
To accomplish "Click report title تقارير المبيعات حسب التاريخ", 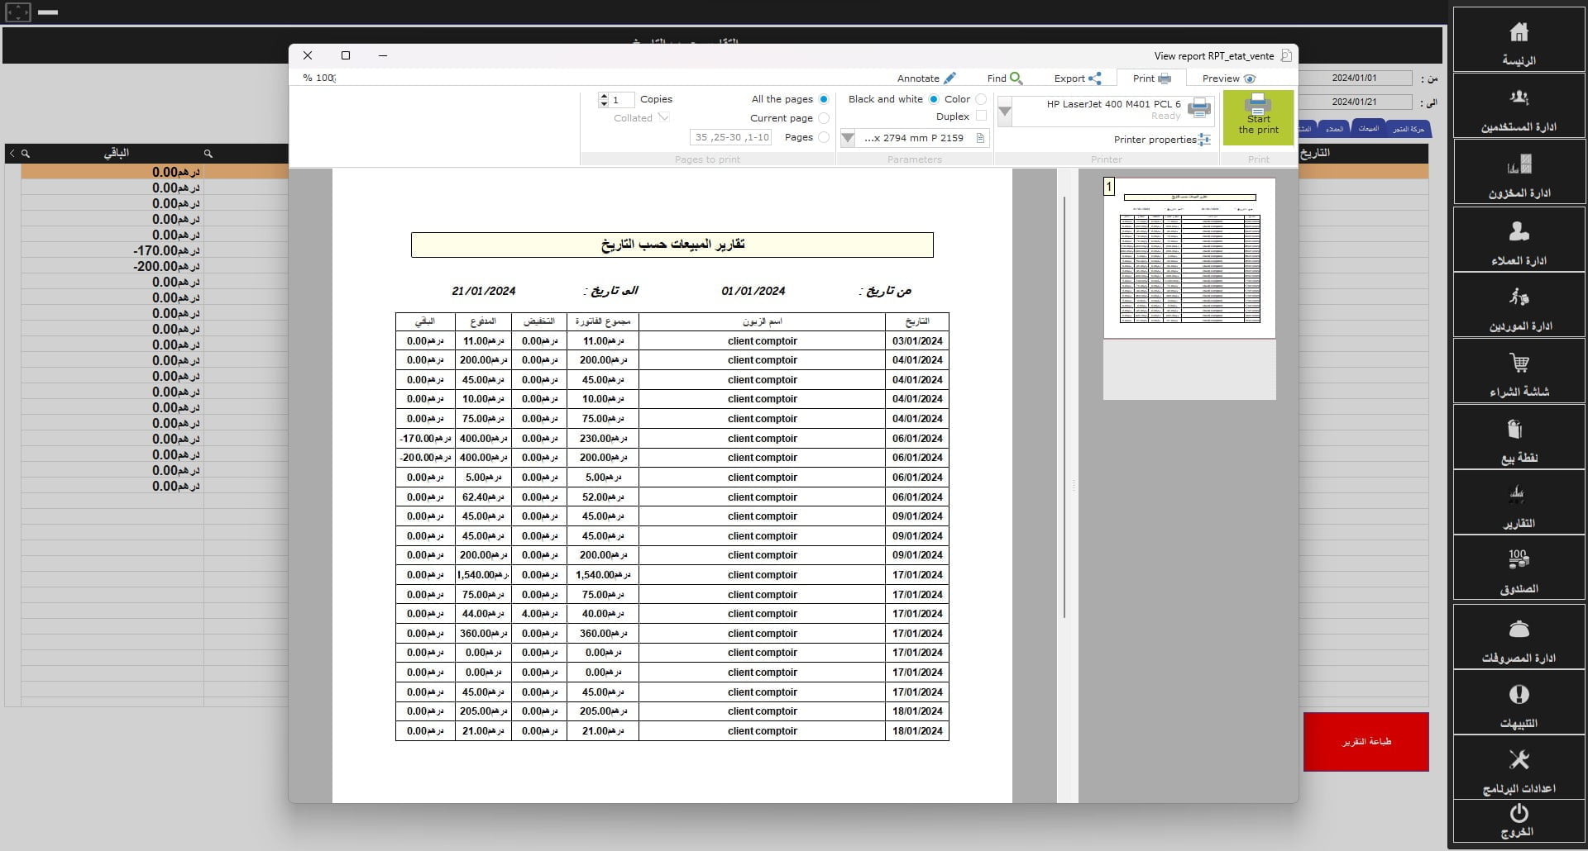I will click(672, 245).
